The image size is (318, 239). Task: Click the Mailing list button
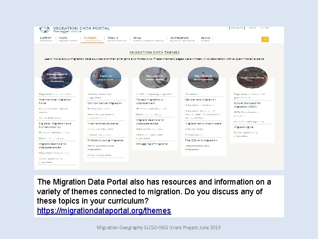pyautogui.click(x=237, y=27)
